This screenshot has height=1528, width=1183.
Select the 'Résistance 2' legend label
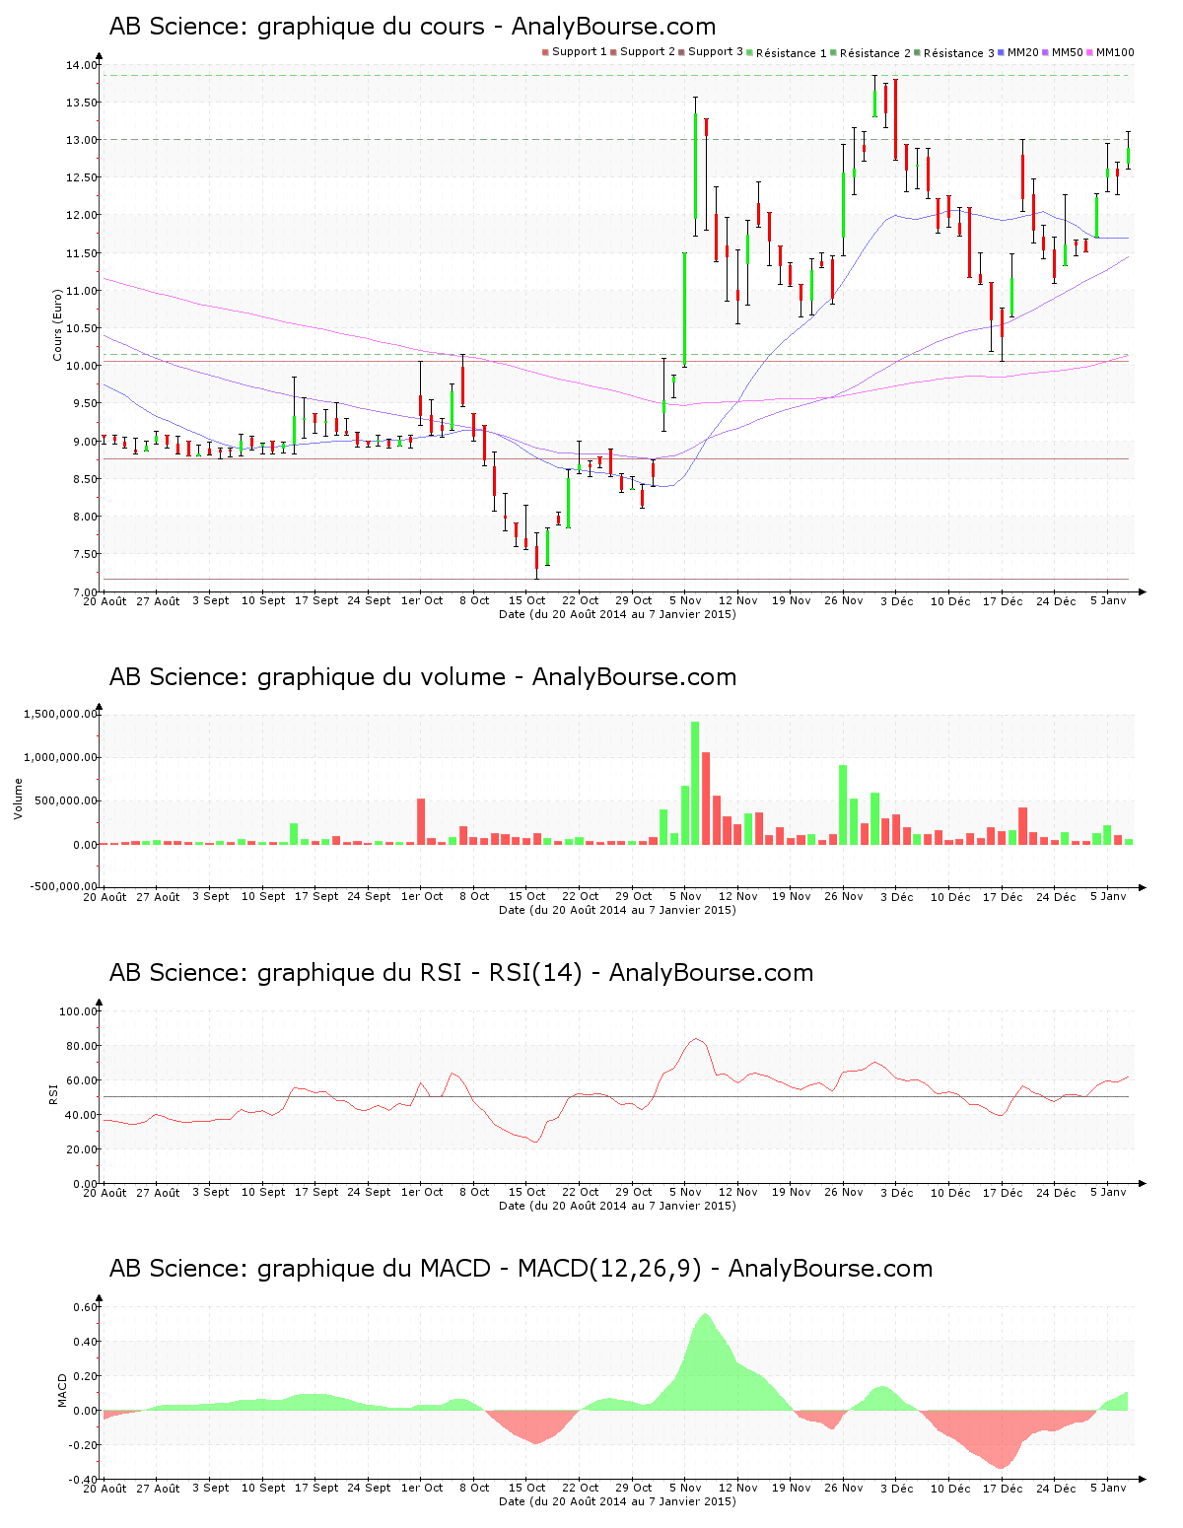(875, 53)
